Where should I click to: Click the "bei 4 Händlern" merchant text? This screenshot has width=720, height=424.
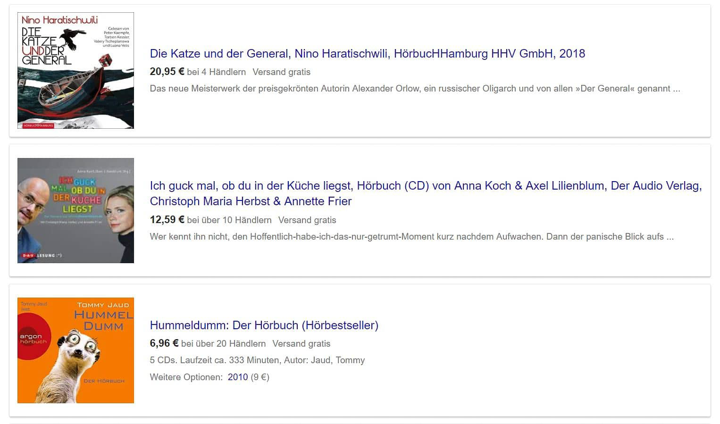(216, 72)
